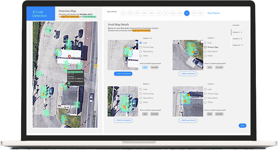
Task: Select the Mar month button
Action: click(138, 13)
